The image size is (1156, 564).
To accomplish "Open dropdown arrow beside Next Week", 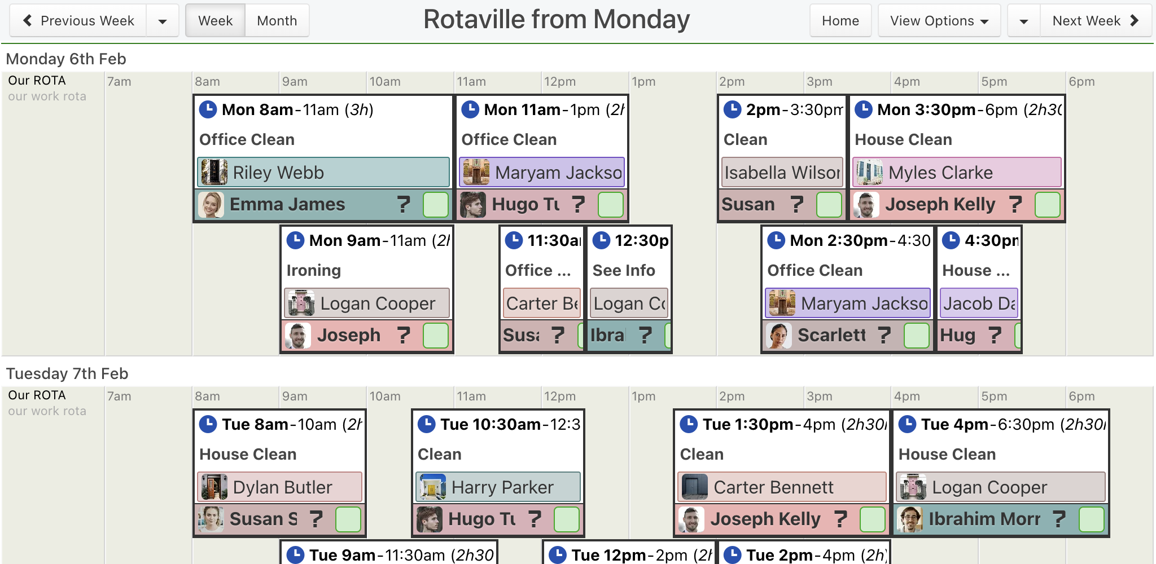I will pyautogui.click(x=1024, y=21).
